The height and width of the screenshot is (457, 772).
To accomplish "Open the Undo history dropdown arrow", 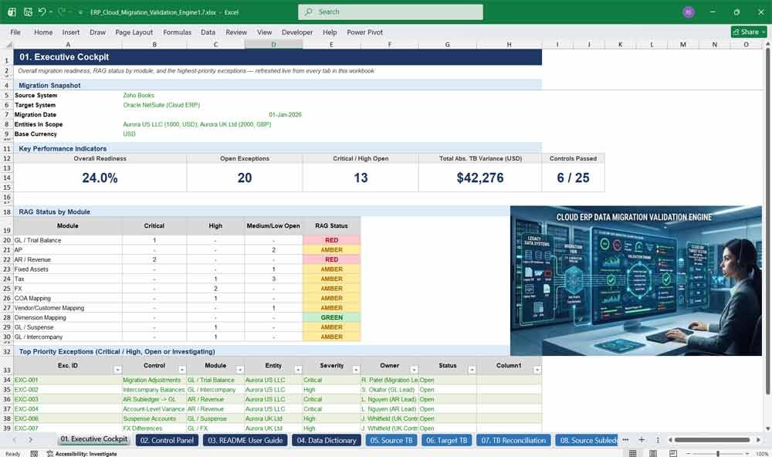I will click(x=51, y=12).
